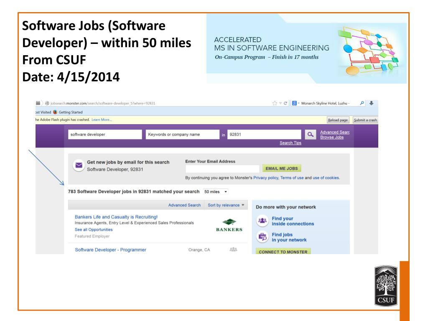Open the Learn More link in crash bar
Viewport: 428px width, 321px height.
tap(102, 120)
